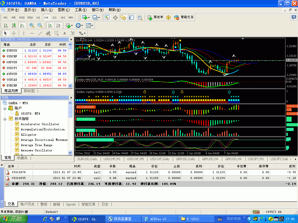The image size is (298, 223).
Task: Switch chart to candlestick display
Action: (x=14, y=25)
